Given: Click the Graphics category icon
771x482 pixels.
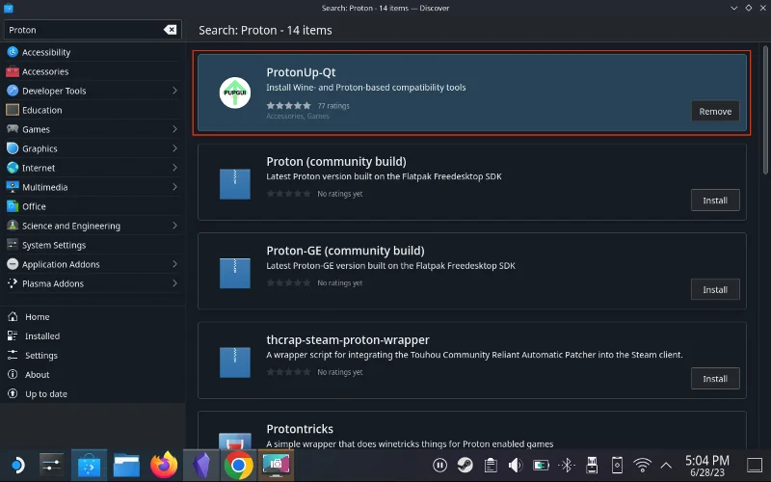Looking at the screenshot, I should coord(13,148).
